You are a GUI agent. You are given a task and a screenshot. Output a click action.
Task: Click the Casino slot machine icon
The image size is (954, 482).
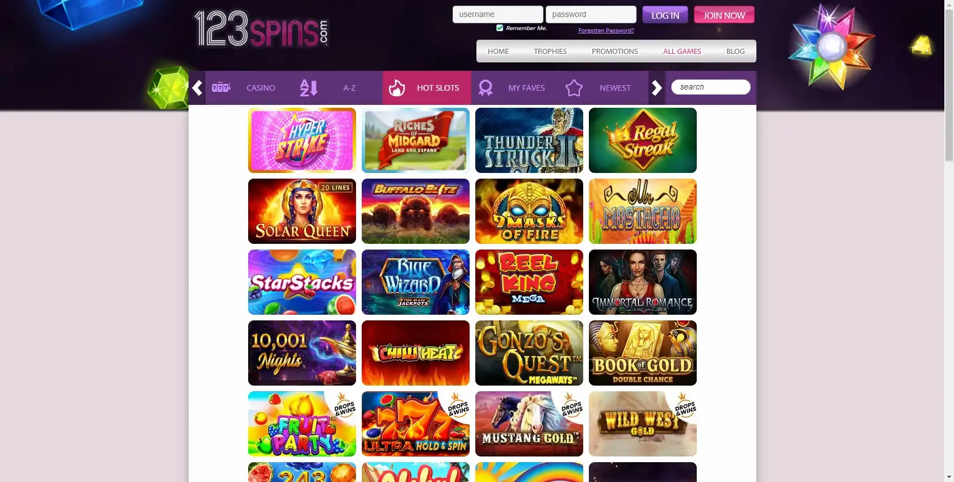pyautogui.click(x=221, y=87)
